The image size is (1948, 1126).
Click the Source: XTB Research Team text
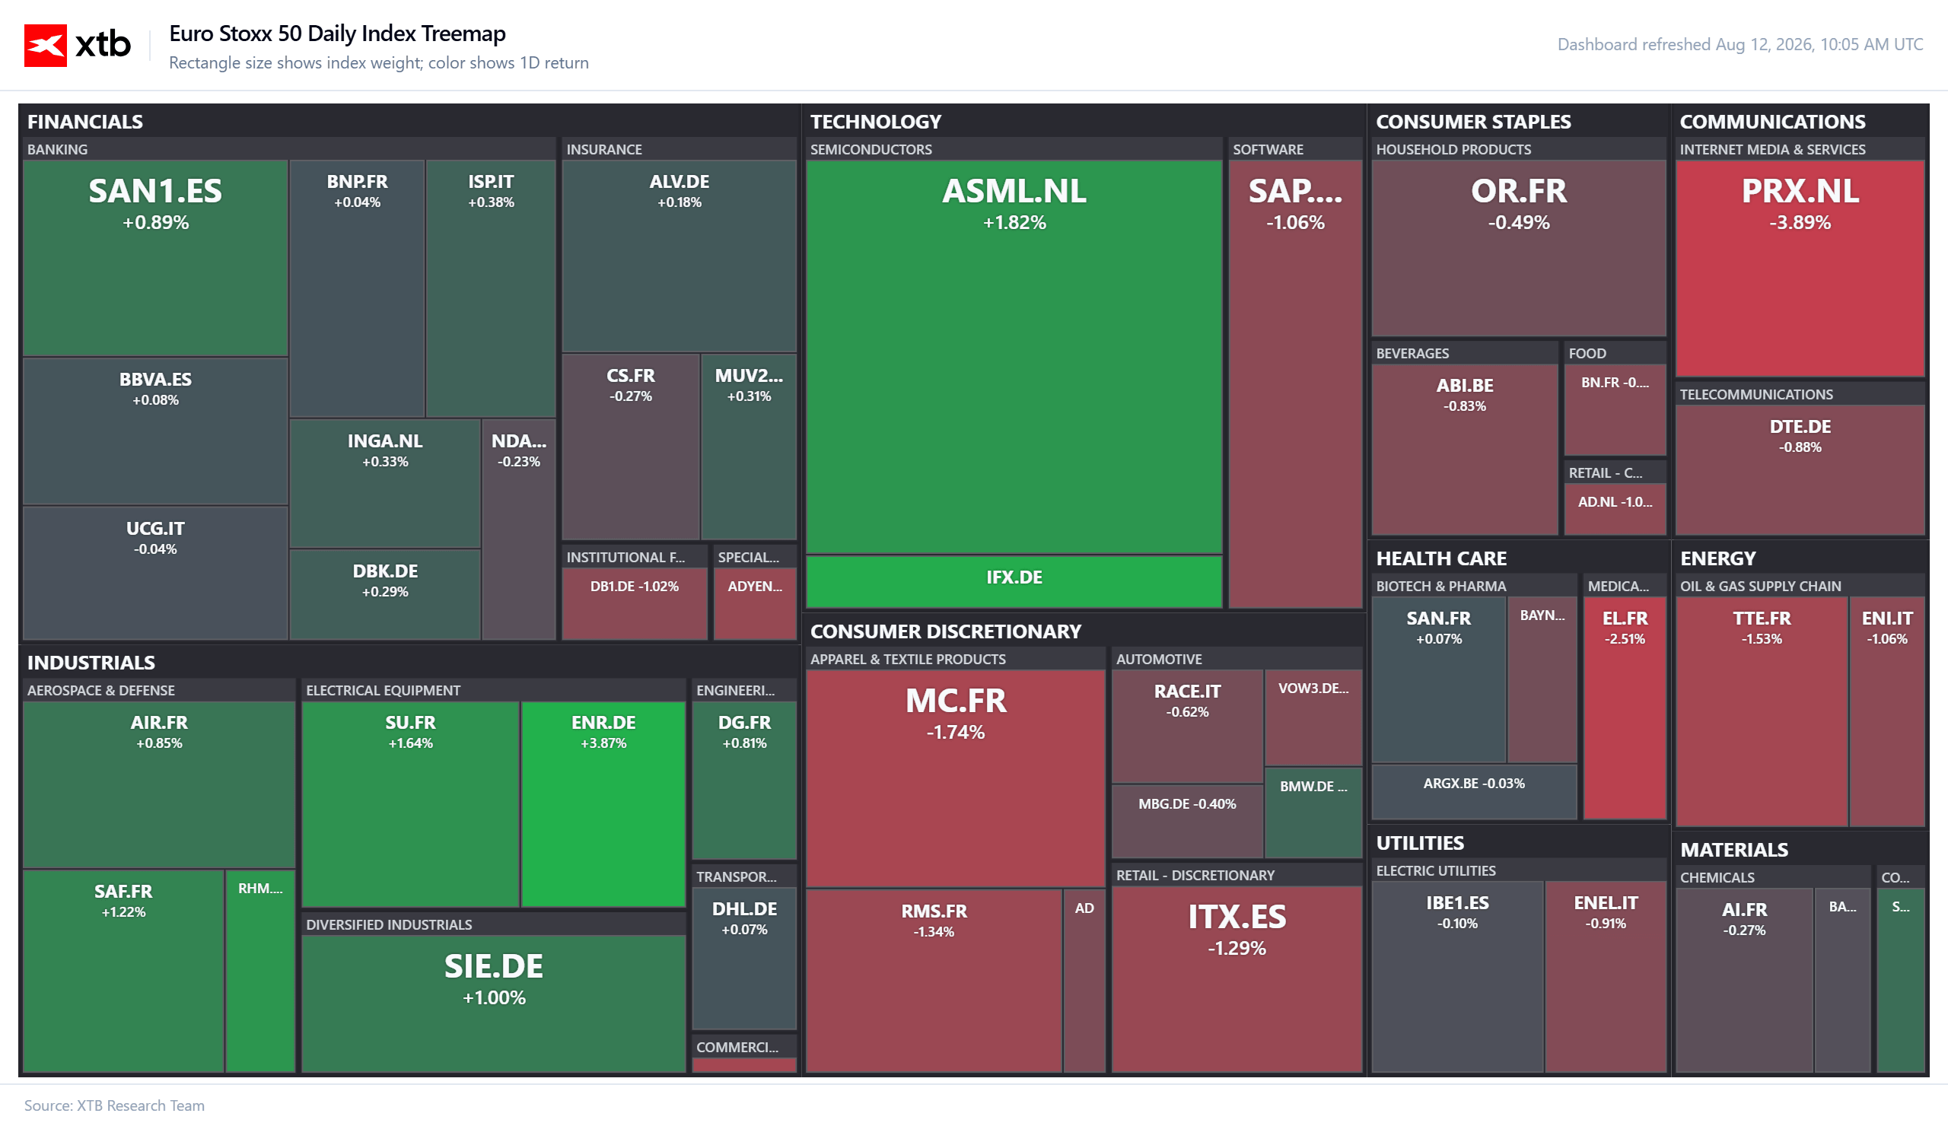(114, 1105)
